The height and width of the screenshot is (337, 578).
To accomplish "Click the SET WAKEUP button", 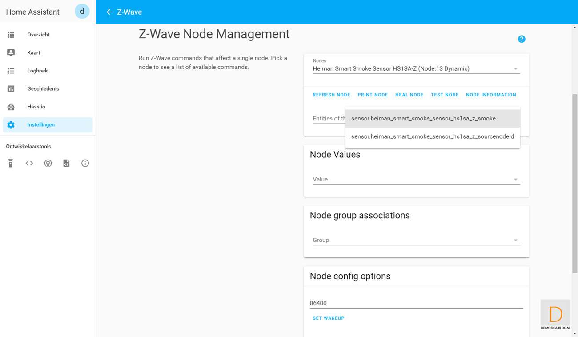I will point(328,318).
